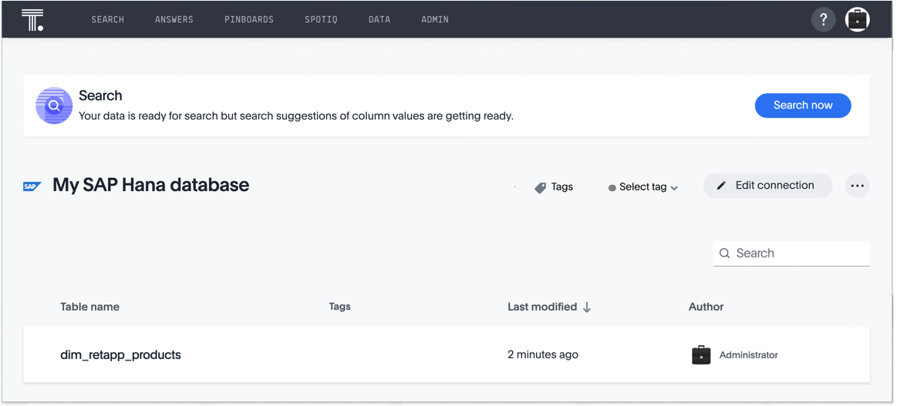Viewport: 897px width, 406px height.
Task: Click the Edit connection button
Action: (x=767, y=186)
